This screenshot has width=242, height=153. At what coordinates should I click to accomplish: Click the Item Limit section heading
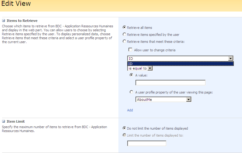point(16,121)
